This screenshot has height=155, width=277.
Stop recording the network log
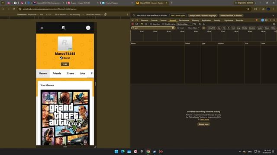pos(132,24)
